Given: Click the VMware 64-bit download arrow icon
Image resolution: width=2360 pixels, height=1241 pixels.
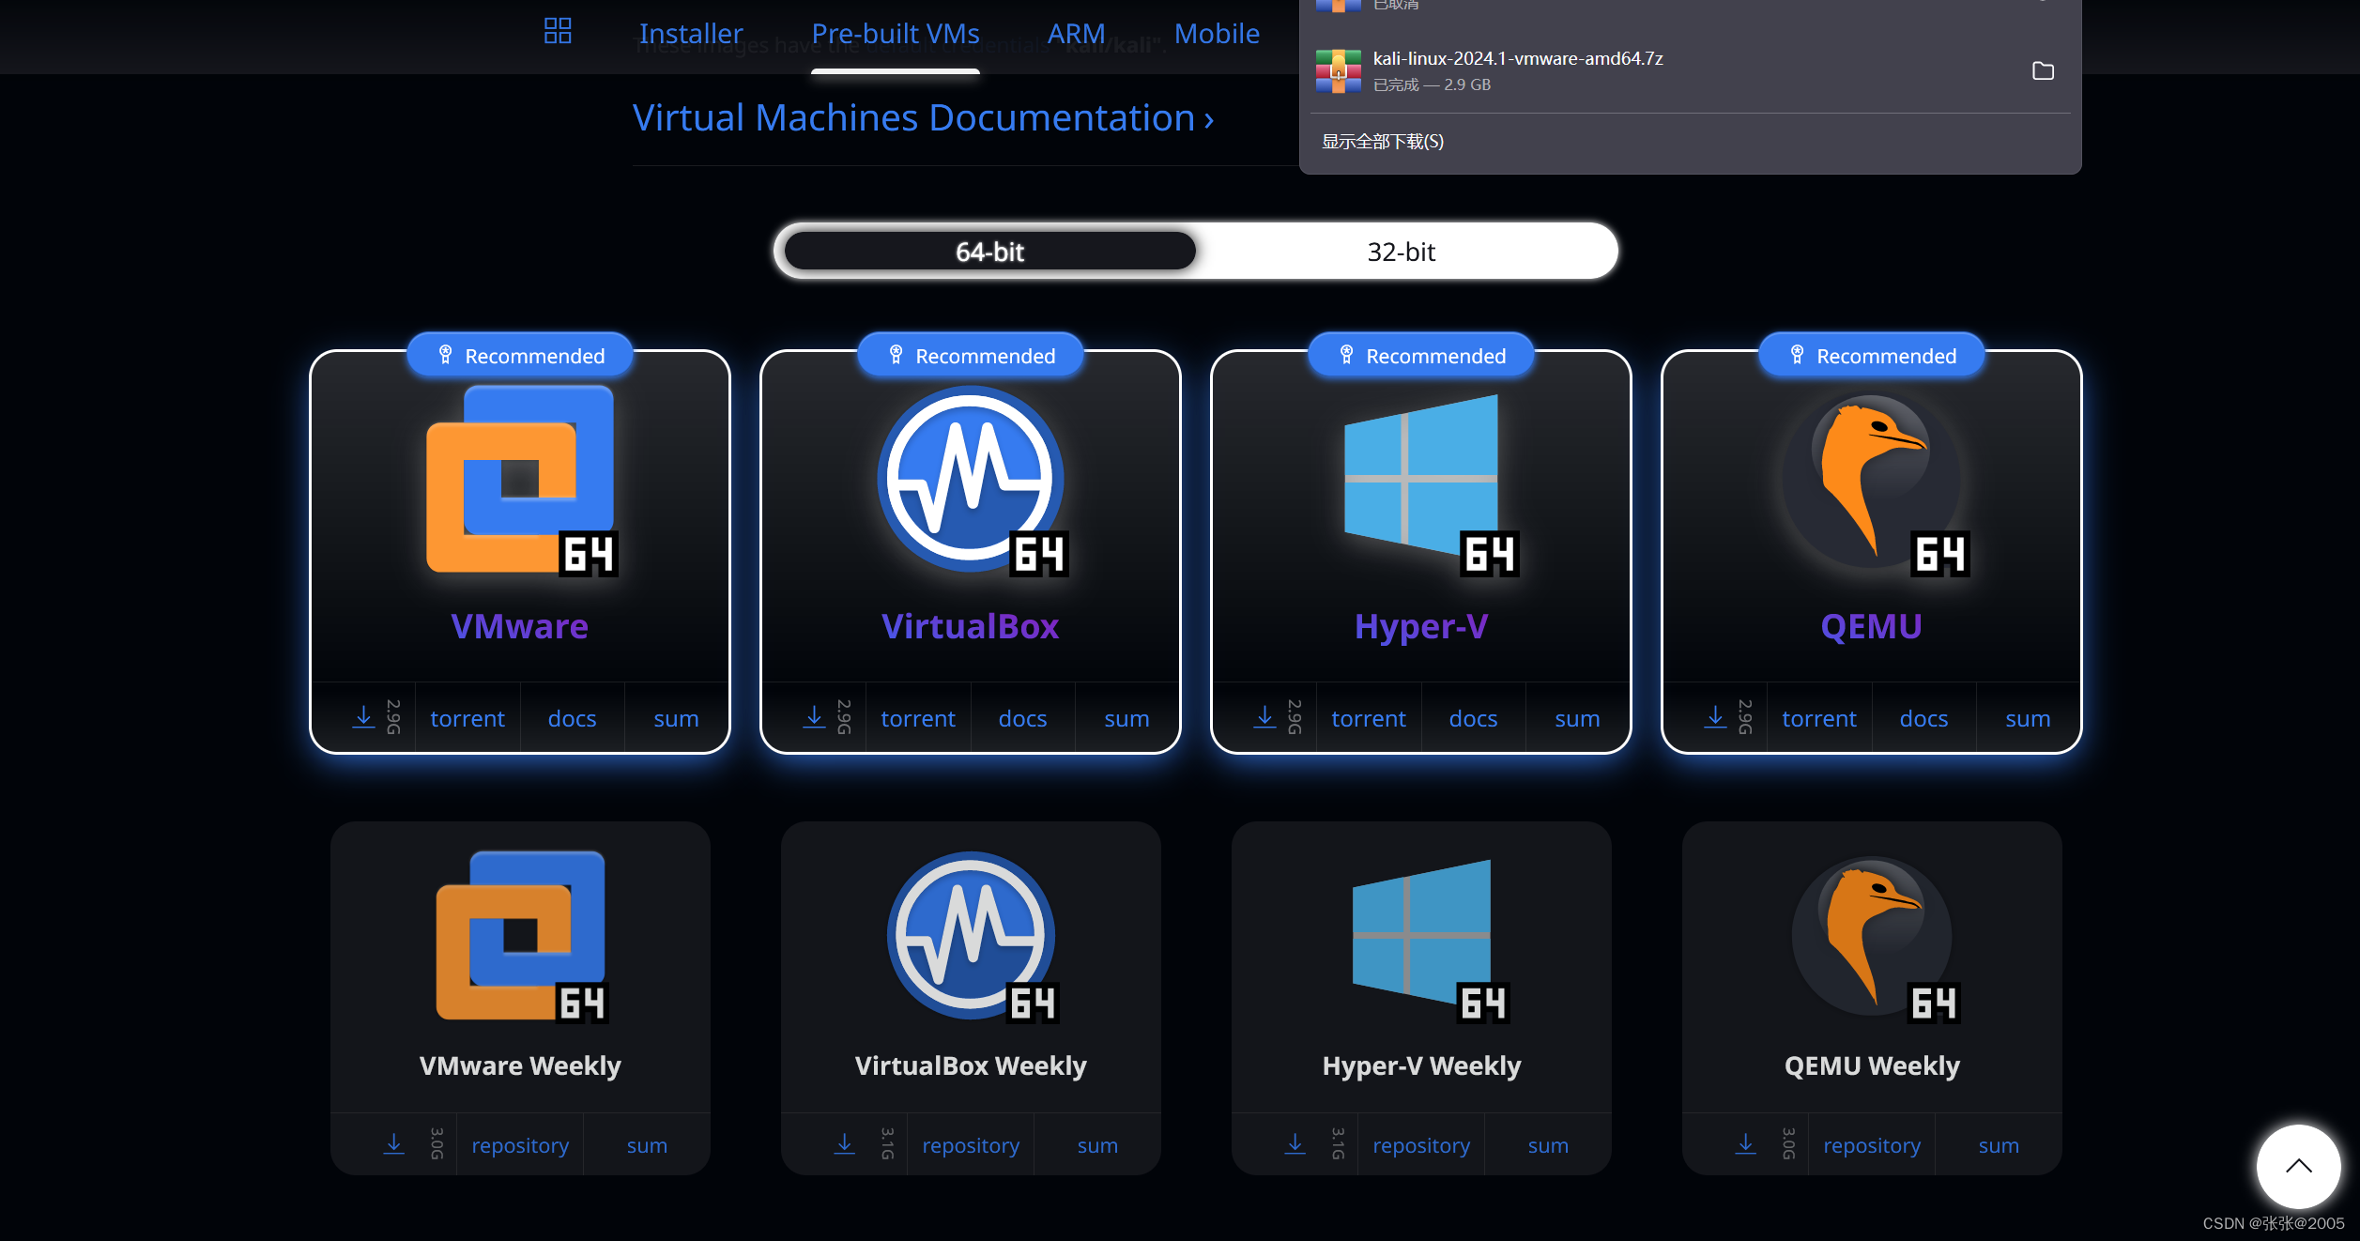Looking at the screenshot, I should point(363,717).
